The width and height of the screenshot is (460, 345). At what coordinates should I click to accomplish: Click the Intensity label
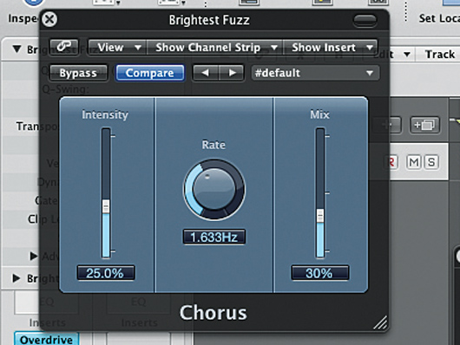click(x=105, y=114)
